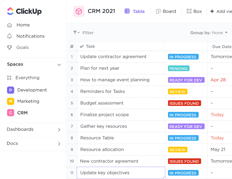
Task: Open PENDING status of Plan for next year
Action: [179, 68]
